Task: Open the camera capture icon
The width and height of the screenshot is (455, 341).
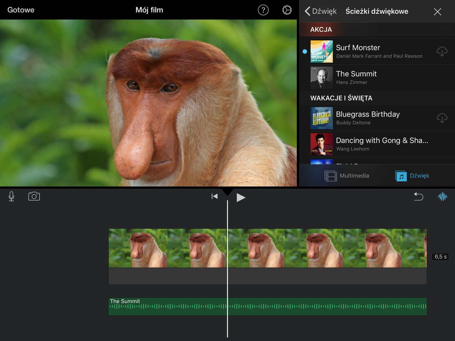Action: pyautogui.click(x=34, y=196)
